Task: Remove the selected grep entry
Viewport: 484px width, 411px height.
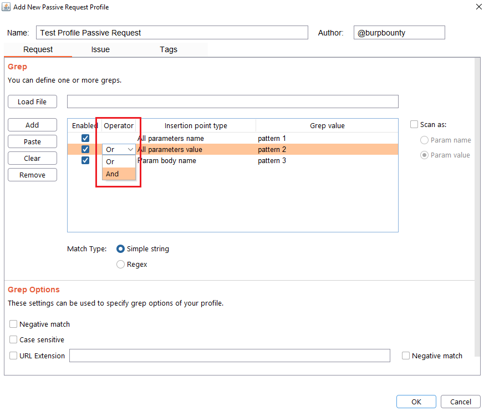Action: point(32,175)
